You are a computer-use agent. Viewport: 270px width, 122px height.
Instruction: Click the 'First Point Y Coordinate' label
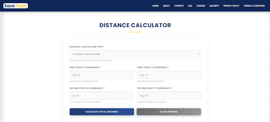tap(153, 67)
